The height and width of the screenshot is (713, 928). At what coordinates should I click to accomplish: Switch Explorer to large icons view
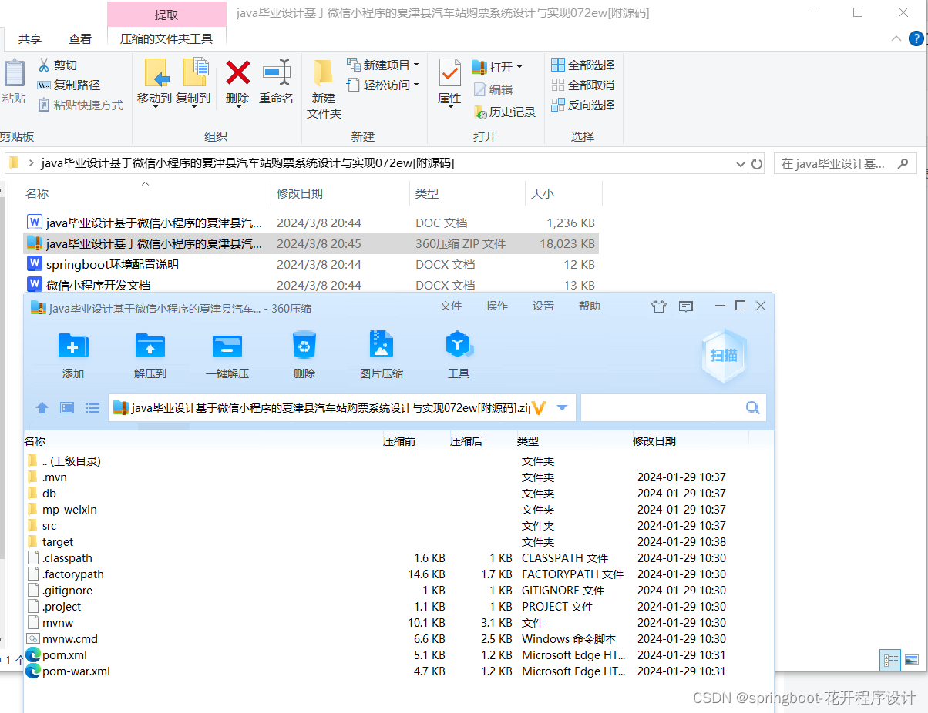click(912, 660)
